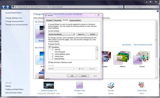
Task: Select the Critical Stop event
Action: point(59,56)
